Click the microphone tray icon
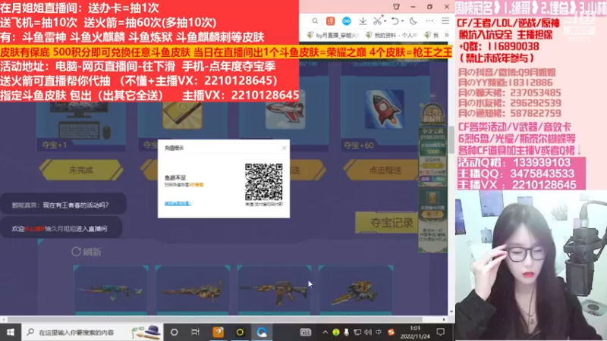Screen dimensions: 607x341 pos(347,332)
